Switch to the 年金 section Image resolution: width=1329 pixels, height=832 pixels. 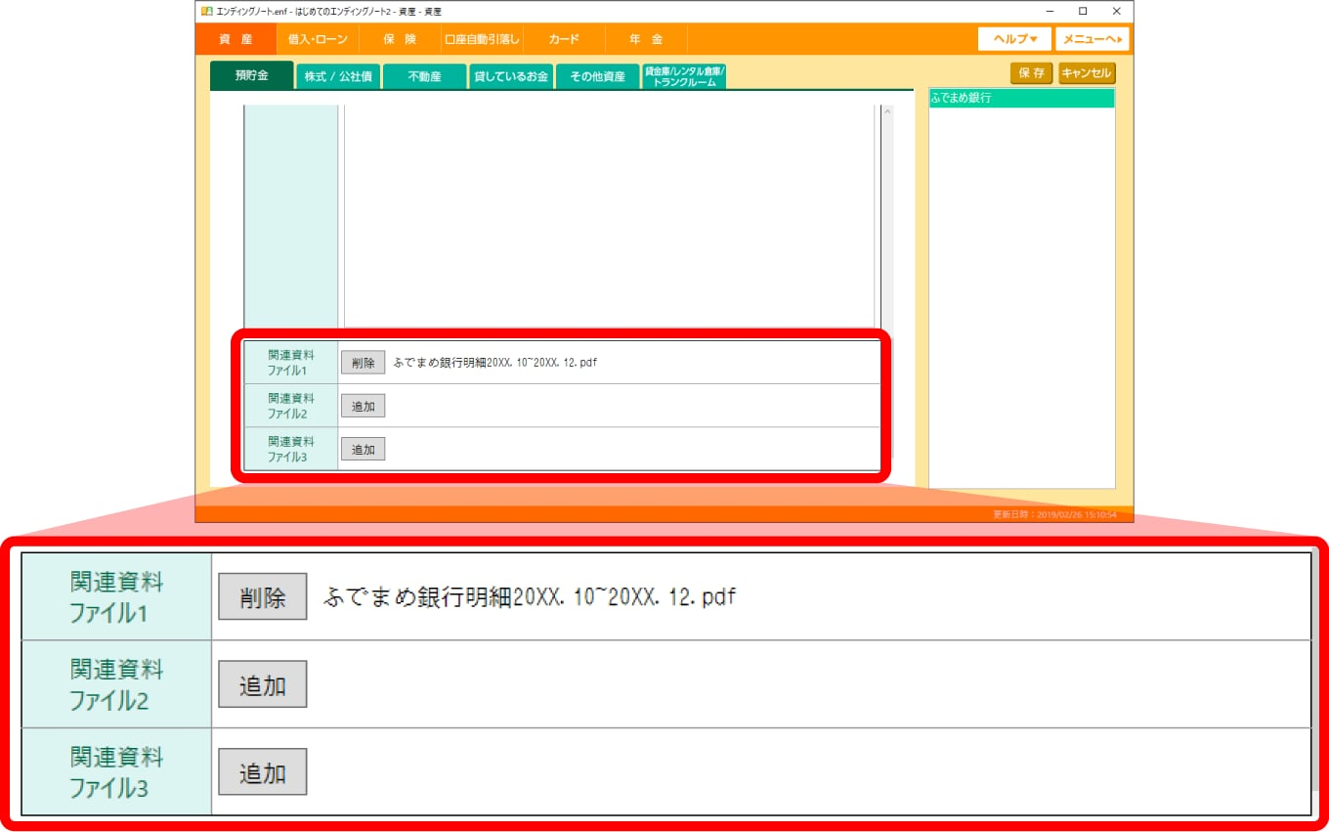coord(646,39)
